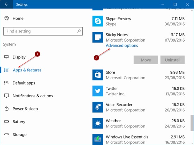Select the Weather app entry text
This screenshot has height=145, width=194.
pos(113,121)
